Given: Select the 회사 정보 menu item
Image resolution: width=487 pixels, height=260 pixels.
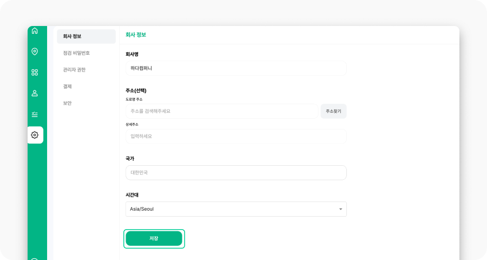Looking at the screenshot, I should [x=87, y=36].
